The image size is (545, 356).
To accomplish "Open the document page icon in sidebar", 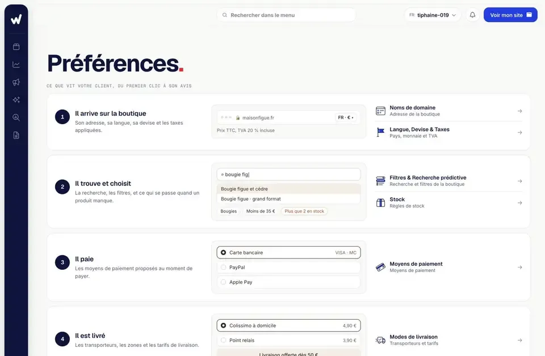I will coord(16,135).
